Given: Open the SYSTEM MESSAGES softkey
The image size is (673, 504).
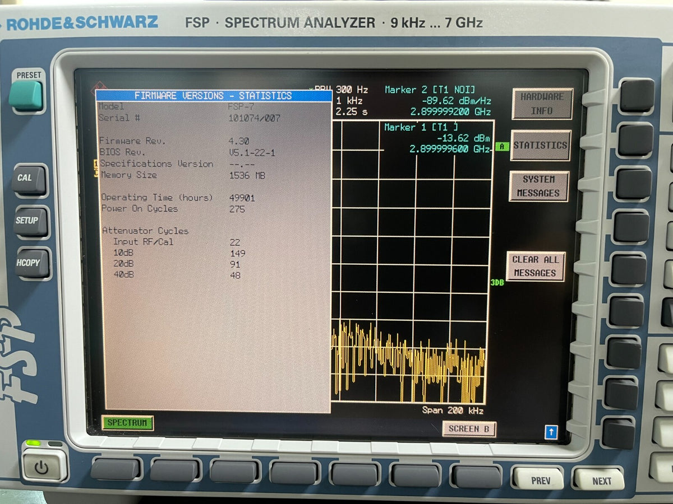Looking at the screenshot, I should pos(538,186).
